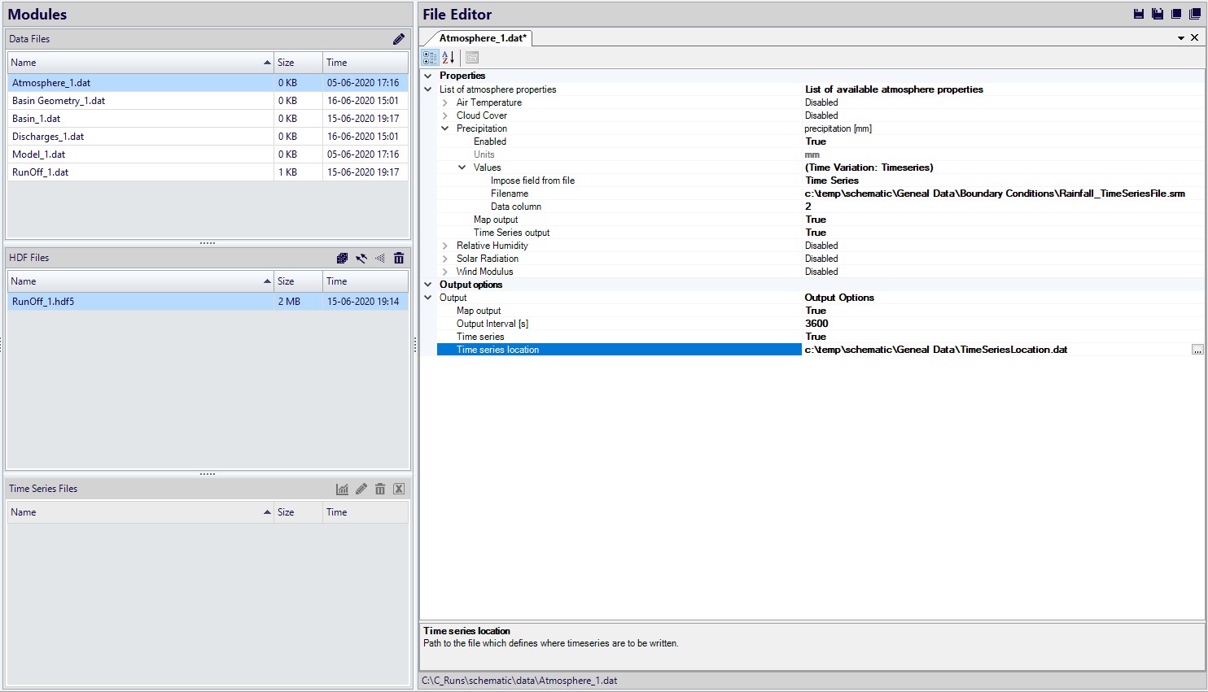This screenshot has height=692, width=1208.
Task: Expand the Cloud Cover node
Action: coord(445,115)
